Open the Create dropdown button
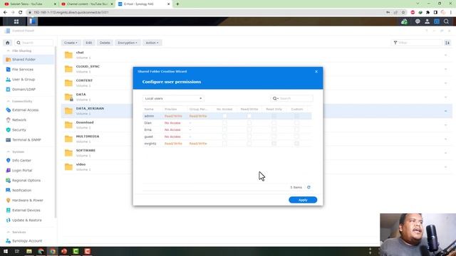The image size is (456, 256). (x=71, y=43)
